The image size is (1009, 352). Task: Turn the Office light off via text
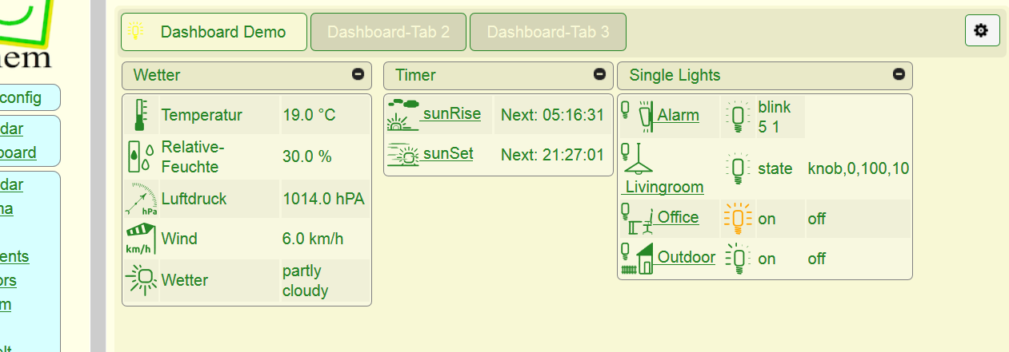(816, 219)
